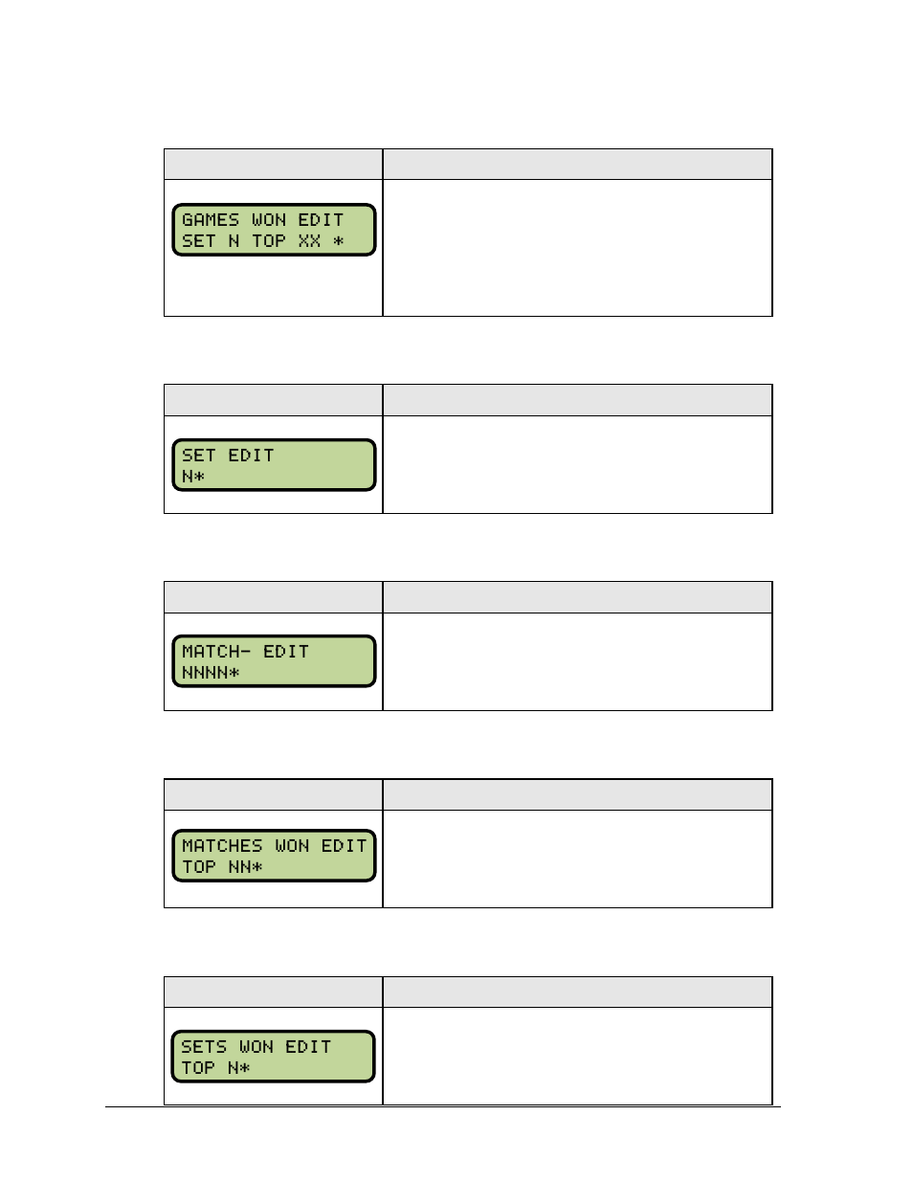Click empty description cell beside MATCHES WON EDIT display

[578, 859]
